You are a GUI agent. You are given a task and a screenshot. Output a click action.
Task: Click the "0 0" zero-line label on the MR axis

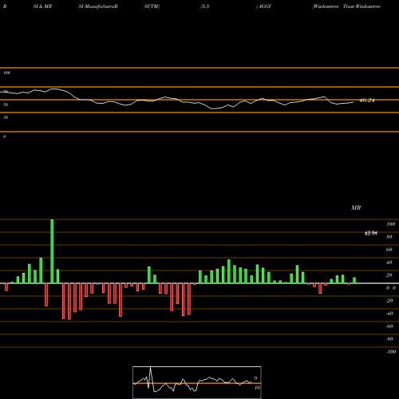(391, 288)
